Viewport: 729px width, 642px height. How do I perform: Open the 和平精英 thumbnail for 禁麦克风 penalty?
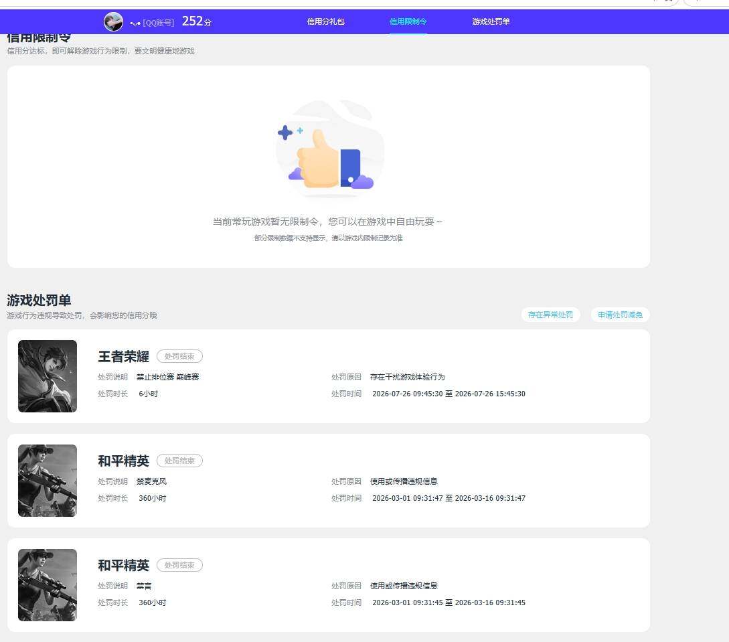click(x=48, y=481)
